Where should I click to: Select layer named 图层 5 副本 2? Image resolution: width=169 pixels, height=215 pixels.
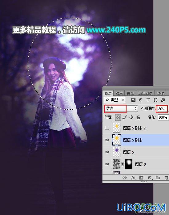(x=134, y=128)
